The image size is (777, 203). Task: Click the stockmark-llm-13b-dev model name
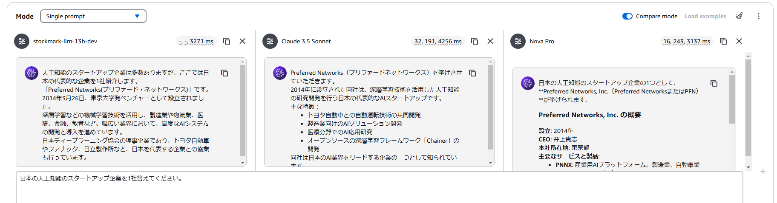point(65,41)
